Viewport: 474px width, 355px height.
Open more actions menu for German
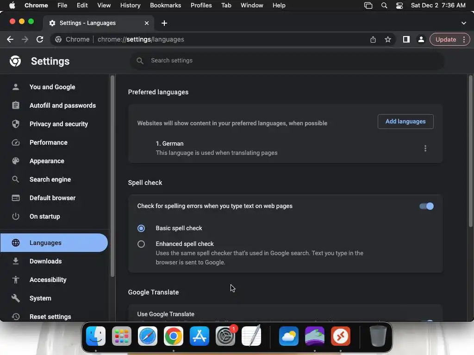point(425,148)
